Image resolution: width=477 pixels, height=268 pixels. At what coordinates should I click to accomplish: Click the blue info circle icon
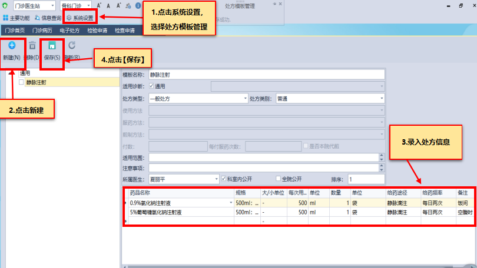138,5
